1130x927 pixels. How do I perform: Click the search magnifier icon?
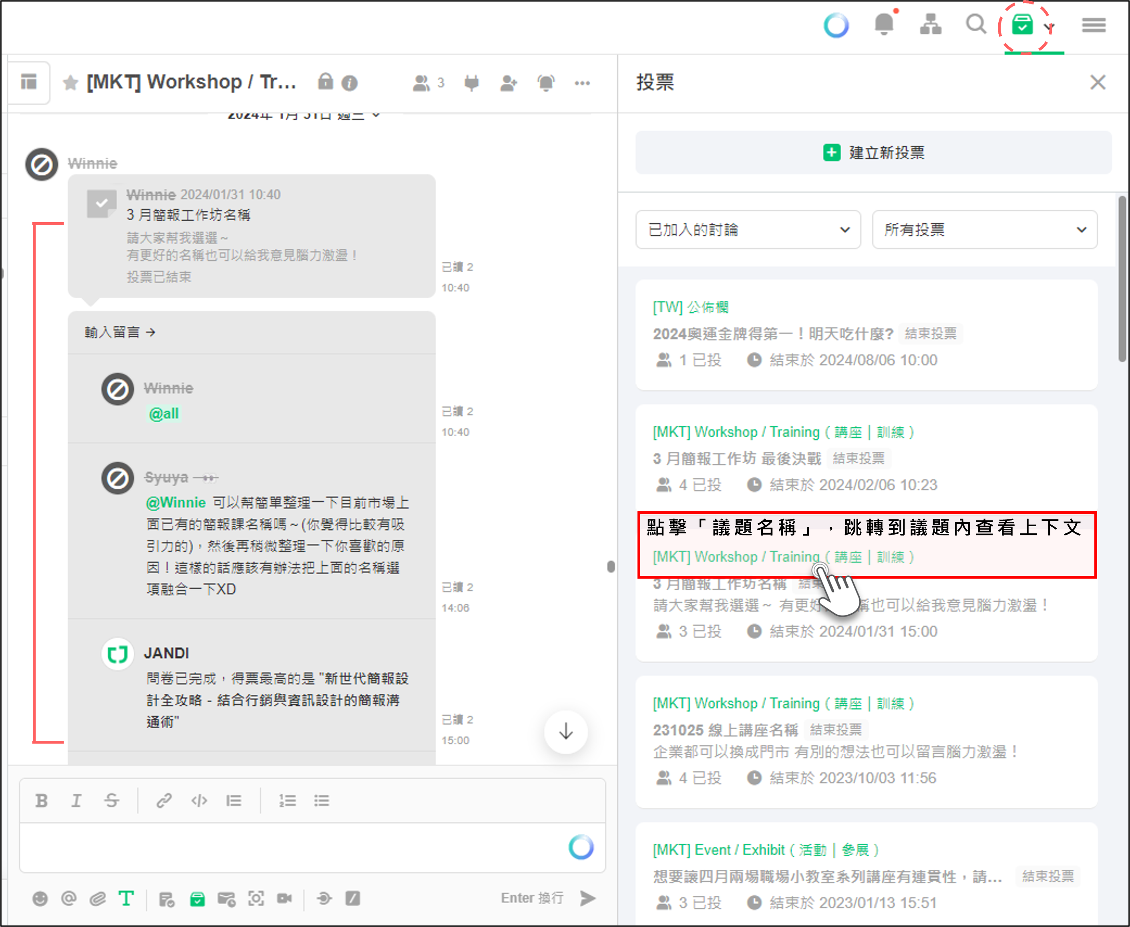tap(976, 24)
